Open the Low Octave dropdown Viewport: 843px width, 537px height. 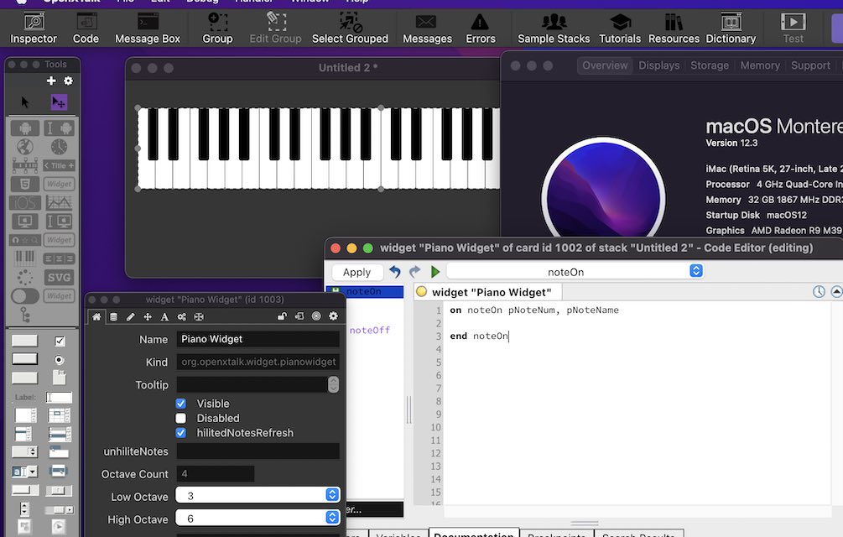coord(258,496)
